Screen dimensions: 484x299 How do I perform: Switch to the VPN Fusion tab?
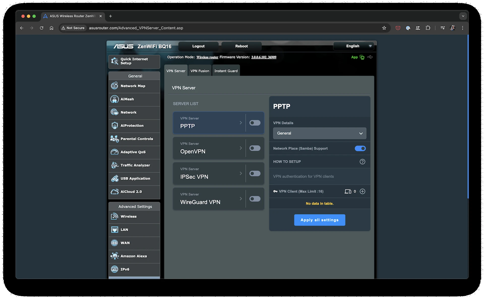click(200, 71)
